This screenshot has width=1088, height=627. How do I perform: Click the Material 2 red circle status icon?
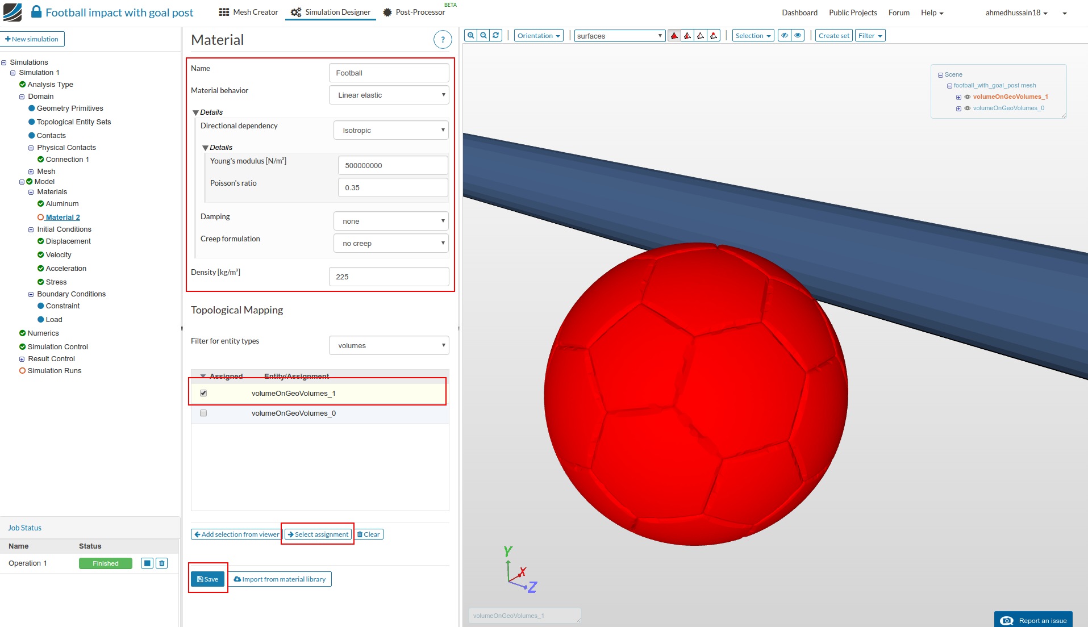pos(40,218)
